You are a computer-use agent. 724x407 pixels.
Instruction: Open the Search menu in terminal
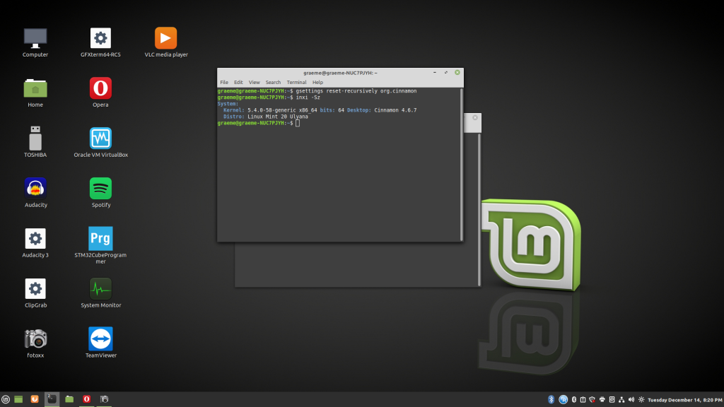[273, 83]
